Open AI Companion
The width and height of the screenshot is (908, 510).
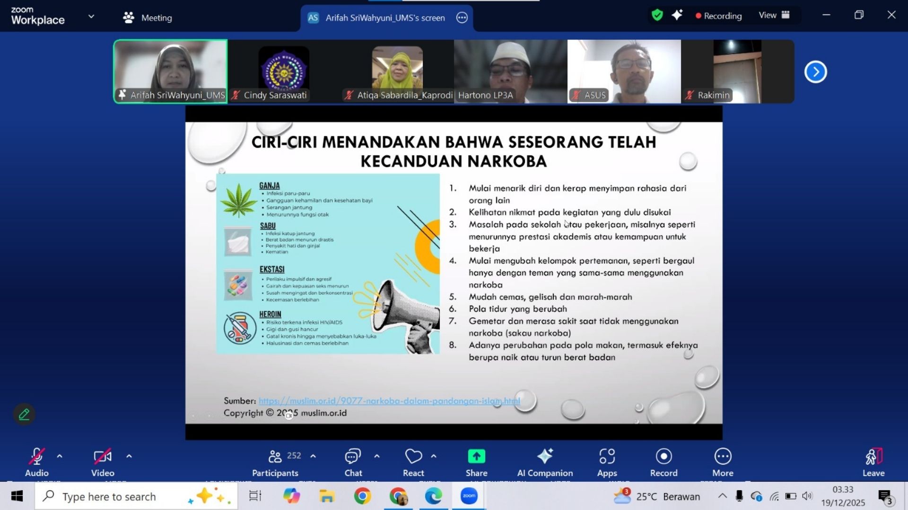point(545,463)
